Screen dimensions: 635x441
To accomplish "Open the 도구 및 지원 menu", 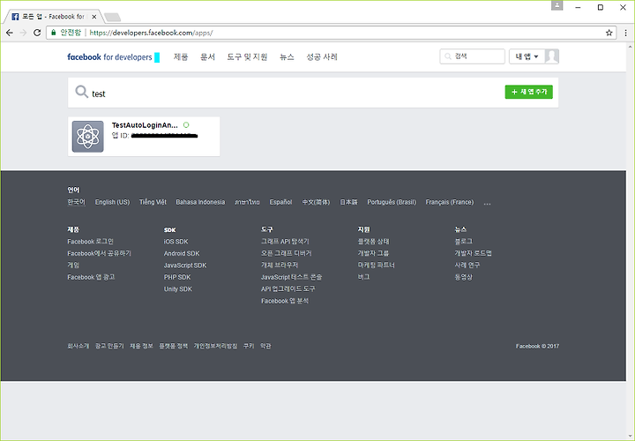I will [x=247, y=56].
